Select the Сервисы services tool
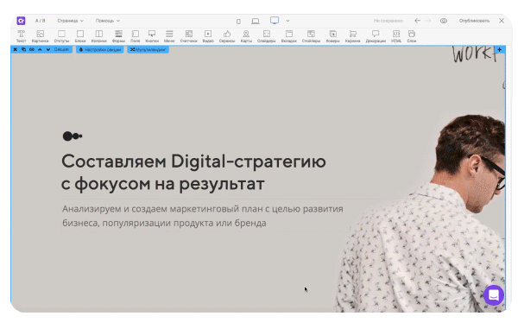This screenshot has height=329, width=518. [x=226, y=36]
